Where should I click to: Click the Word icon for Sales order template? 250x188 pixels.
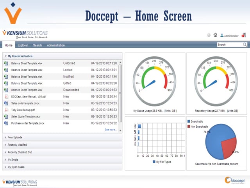[6, 103]
